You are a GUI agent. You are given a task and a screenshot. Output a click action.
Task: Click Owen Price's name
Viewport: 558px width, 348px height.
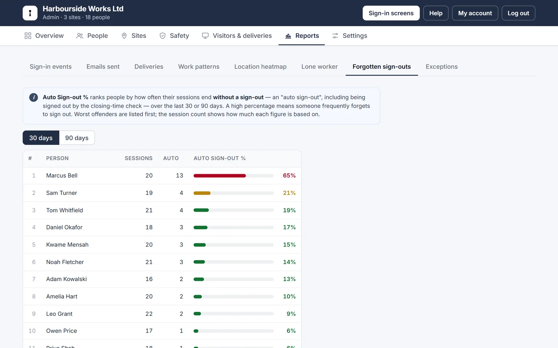point(61,331)
